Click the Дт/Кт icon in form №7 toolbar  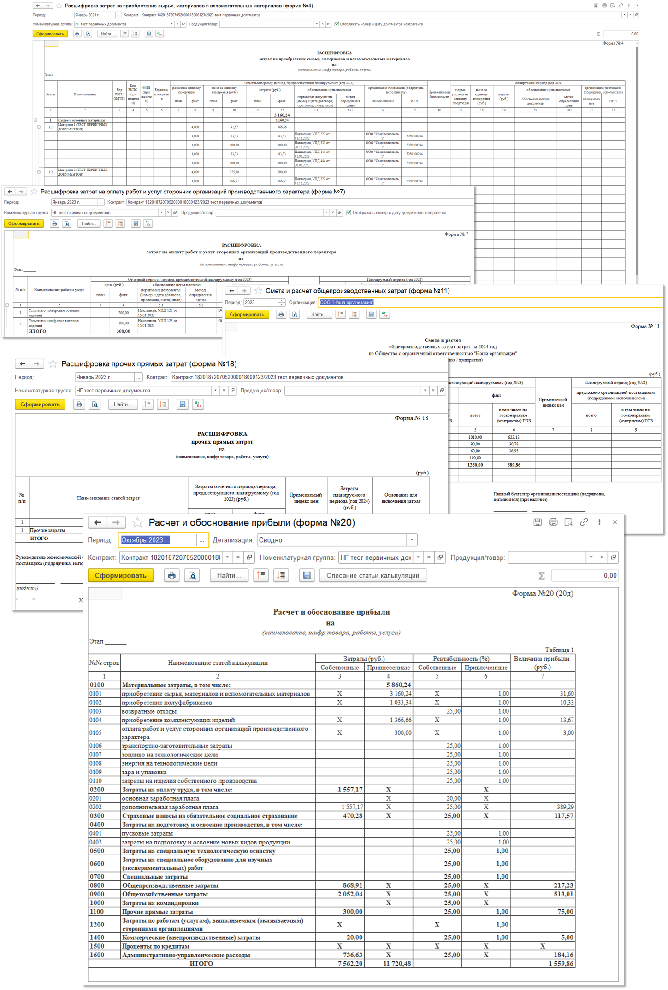point(148,223)
